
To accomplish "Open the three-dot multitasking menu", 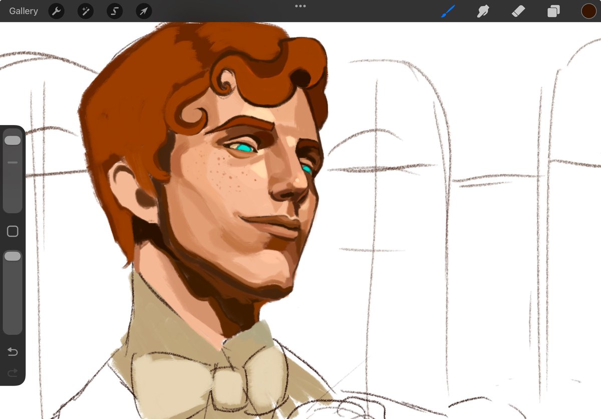I will [x=300, y=6].
